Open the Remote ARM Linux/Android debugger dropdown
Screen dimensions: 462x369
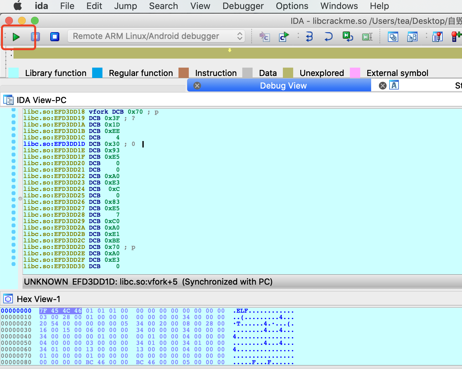(156, 36)
